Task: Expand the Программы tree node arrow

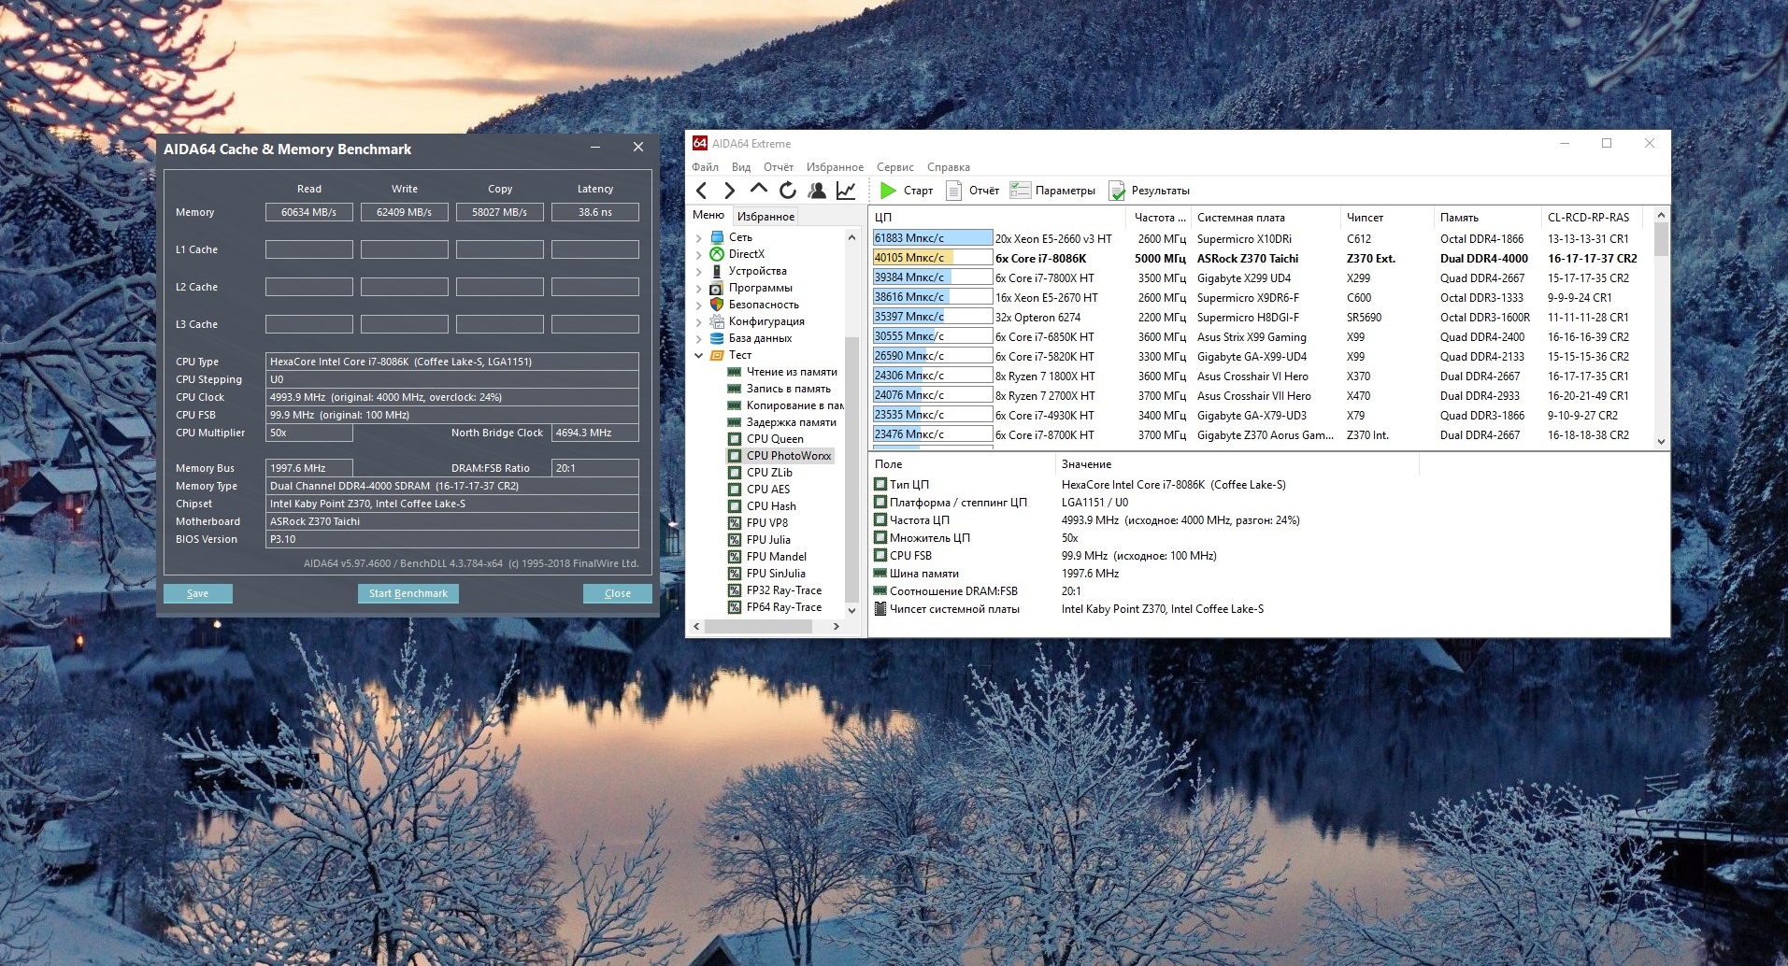Action: 699,288
